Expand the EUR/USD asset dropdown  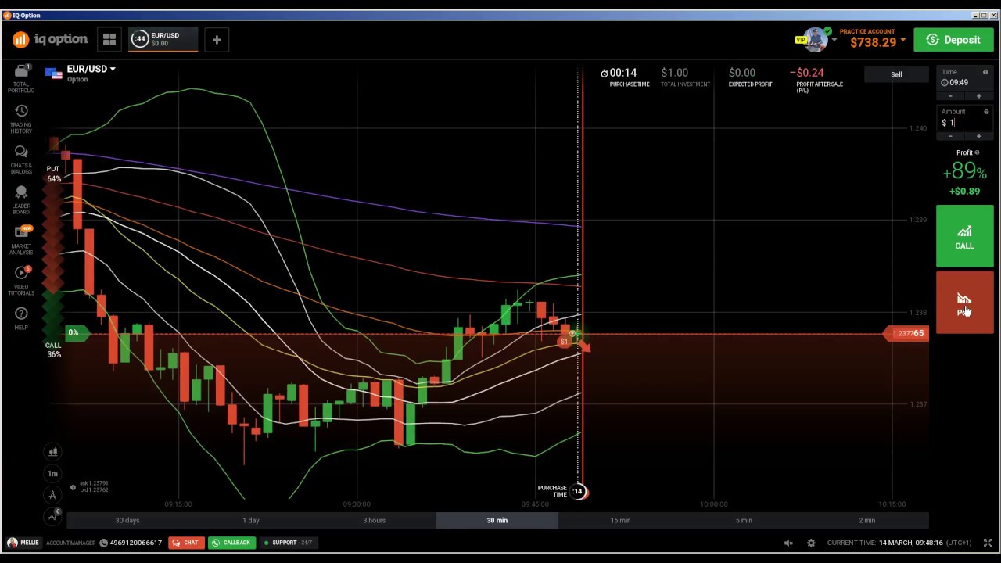pyautogui.click(x=113, y=69)
